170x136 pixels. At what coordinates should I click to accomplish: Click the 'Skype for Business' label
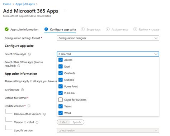75,100
